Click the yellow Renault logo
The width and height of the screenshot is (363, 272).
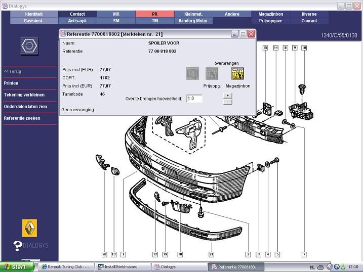[29, 228]
